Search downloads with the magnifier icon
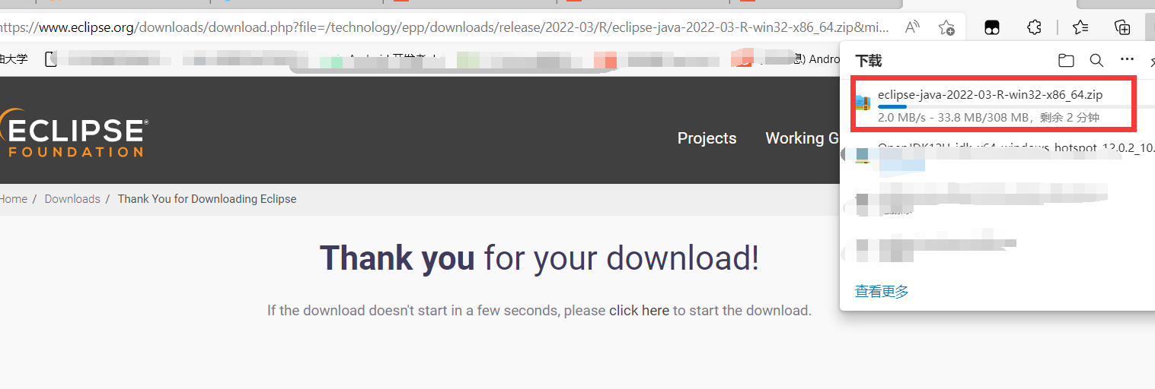 [x=1096, y=60]
